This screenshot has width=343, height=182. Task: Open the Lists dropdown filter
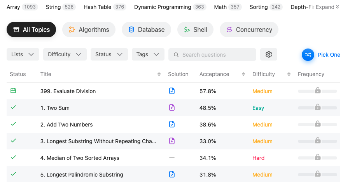[x=23, y=54]
